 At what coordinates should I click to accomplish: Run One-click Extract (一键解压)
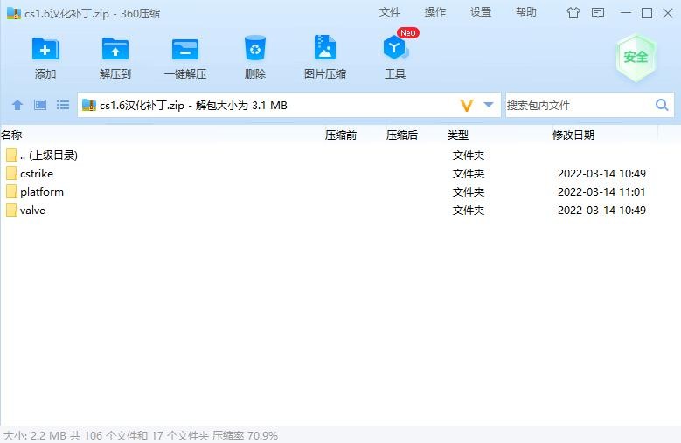click(185, 50)
